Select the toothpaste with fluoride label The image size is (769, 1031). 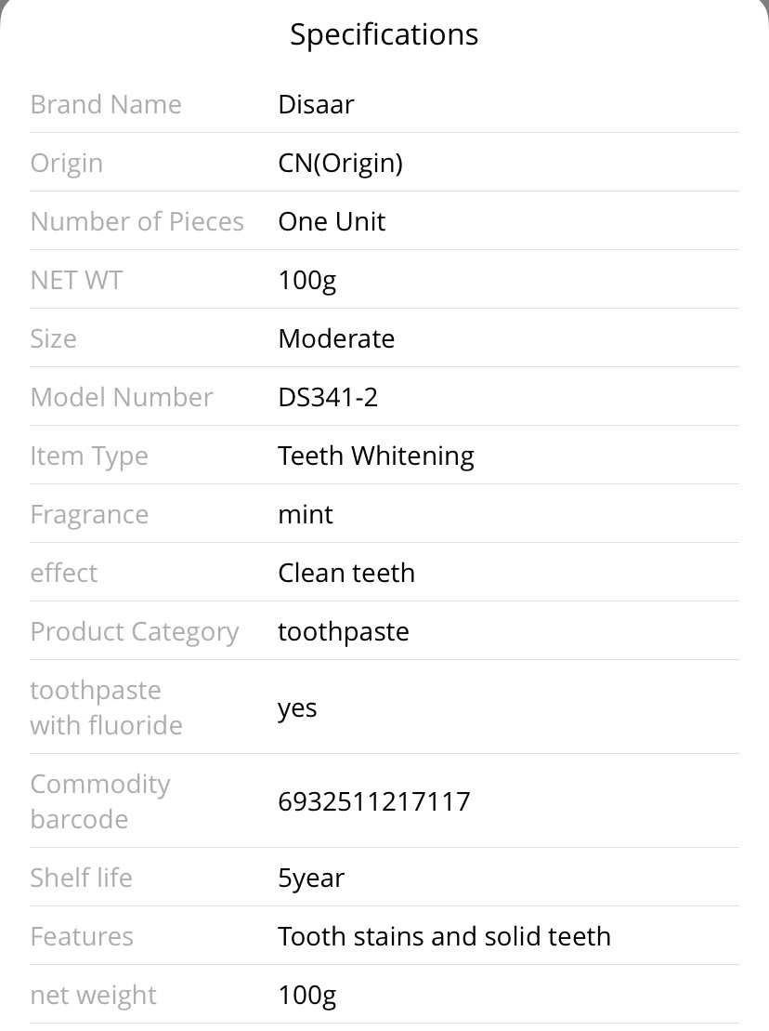coord(107,707)
